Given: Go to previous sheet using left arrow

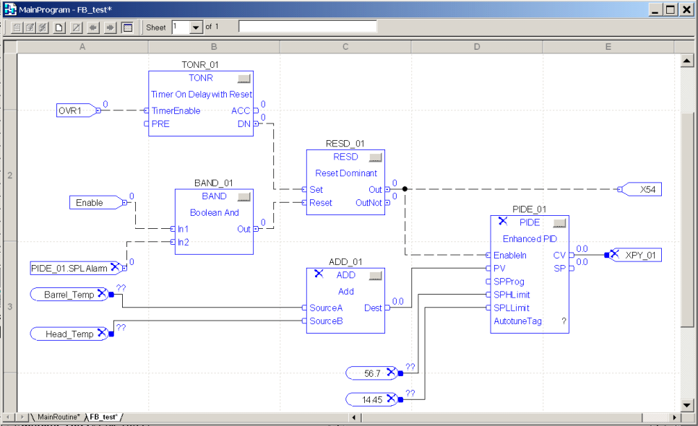Looking at the screenshot, I should pos(93,27).
